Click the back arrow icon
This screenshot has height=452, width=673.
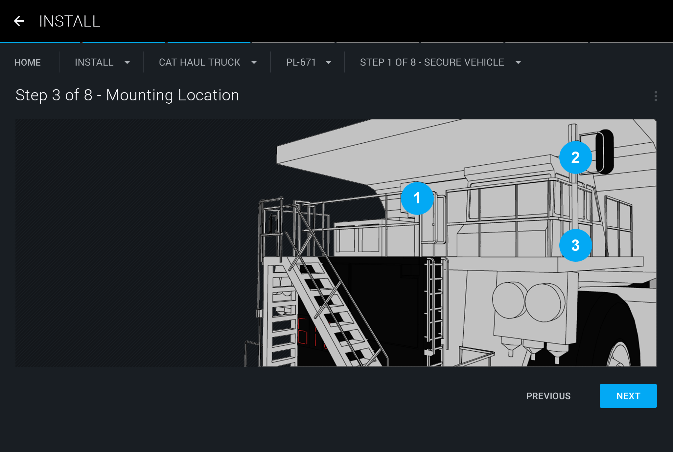[19, 21]
